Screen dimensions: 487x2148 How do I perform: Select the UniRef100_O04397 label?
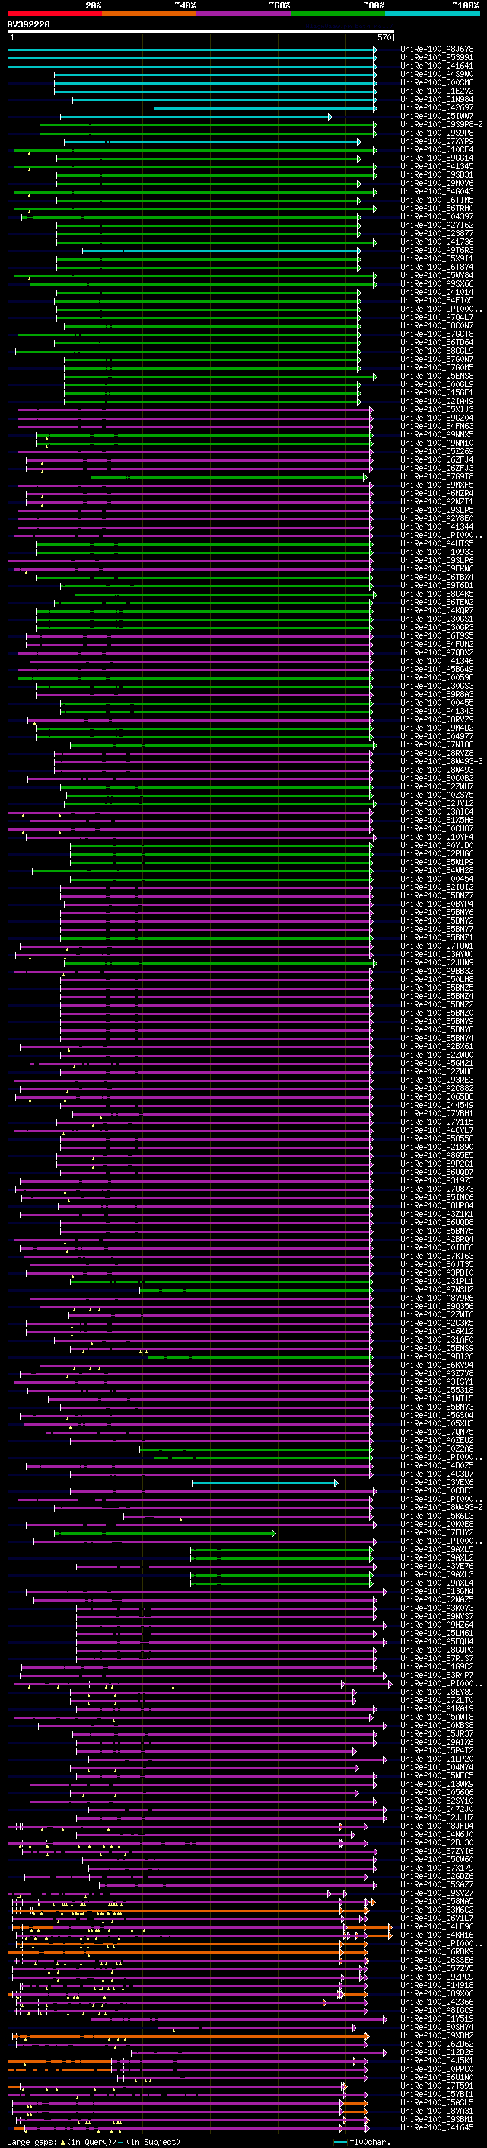[x=437, y=217]
